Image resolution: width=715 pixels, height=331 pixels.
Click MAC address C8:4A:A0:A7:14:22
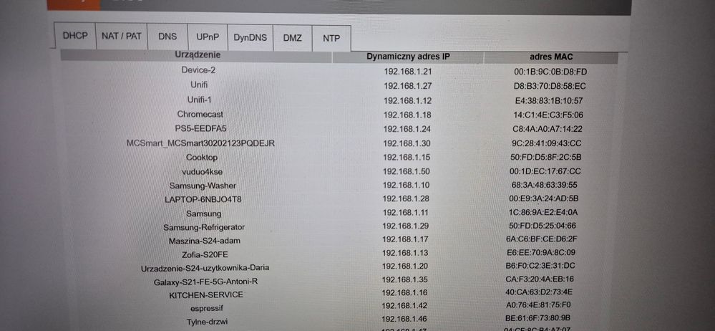548,129
